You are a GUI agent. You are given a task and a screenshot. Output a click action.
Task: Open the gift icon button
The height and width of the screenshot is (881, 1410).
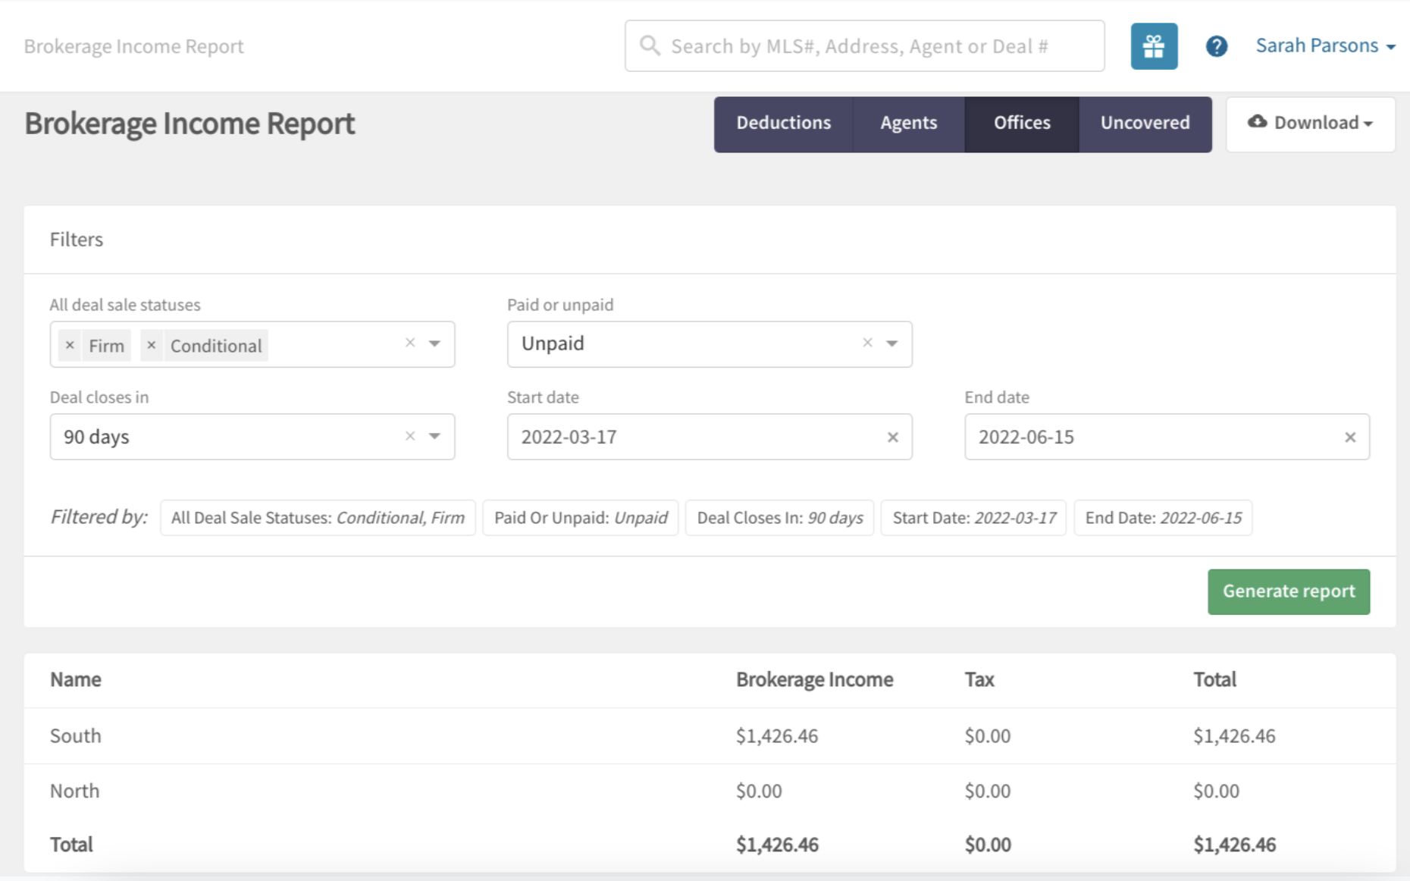coord(1154,46)
